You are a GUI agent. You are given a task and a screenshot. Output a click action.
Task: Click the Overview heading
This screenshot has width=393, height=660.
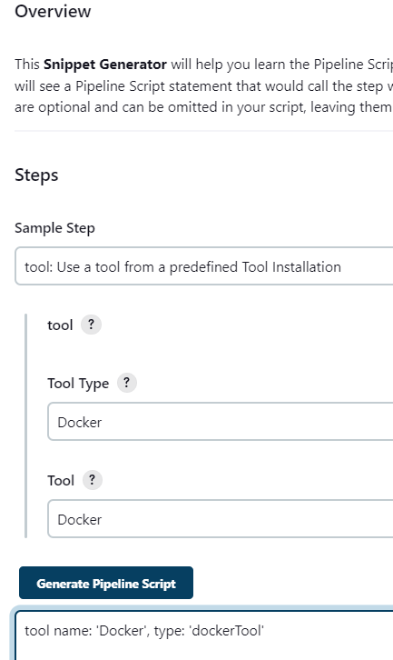coord(53,11)
